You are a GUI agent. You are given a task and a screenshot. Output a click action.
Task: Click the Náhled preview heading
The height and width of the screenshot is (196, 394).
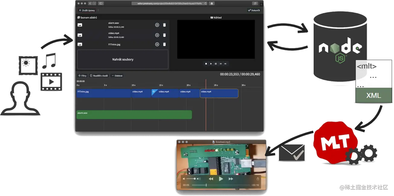pos(216,18)
